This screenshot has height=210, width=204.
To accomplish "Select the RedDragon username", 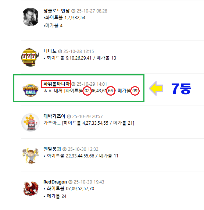I will 55,182.
